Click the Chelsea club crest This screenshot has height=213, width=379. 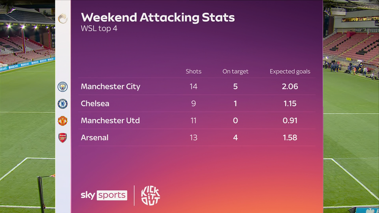coord(62,104)
